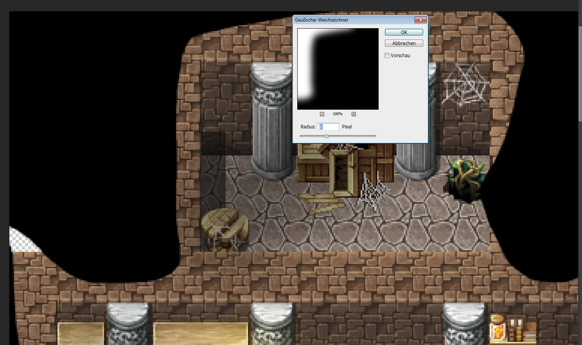Close the Gaußscher Weichzeichner dialog
582x345 pixels.
[420, 20]
